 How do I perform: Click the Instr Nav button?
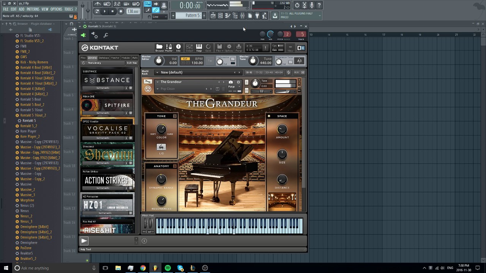coord(132,63)
